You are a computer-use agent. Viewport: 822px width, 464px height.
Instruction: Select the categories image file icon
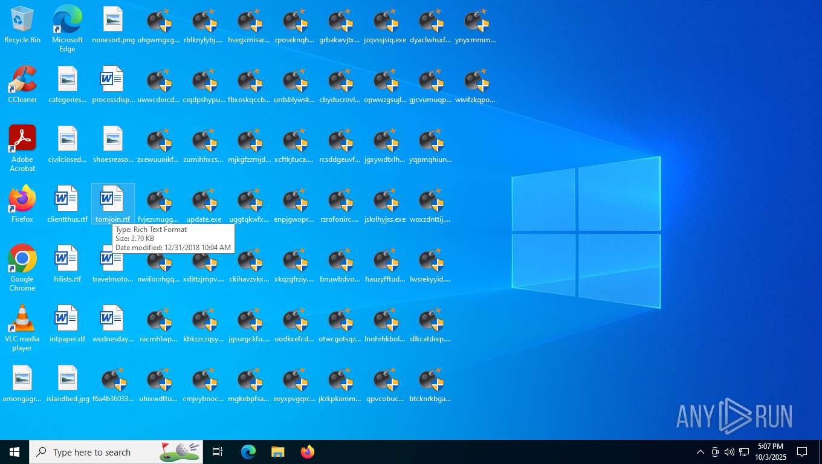point(67,85)
